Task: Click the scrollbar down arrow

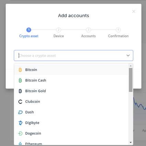Action: click(x=131, y=143)
